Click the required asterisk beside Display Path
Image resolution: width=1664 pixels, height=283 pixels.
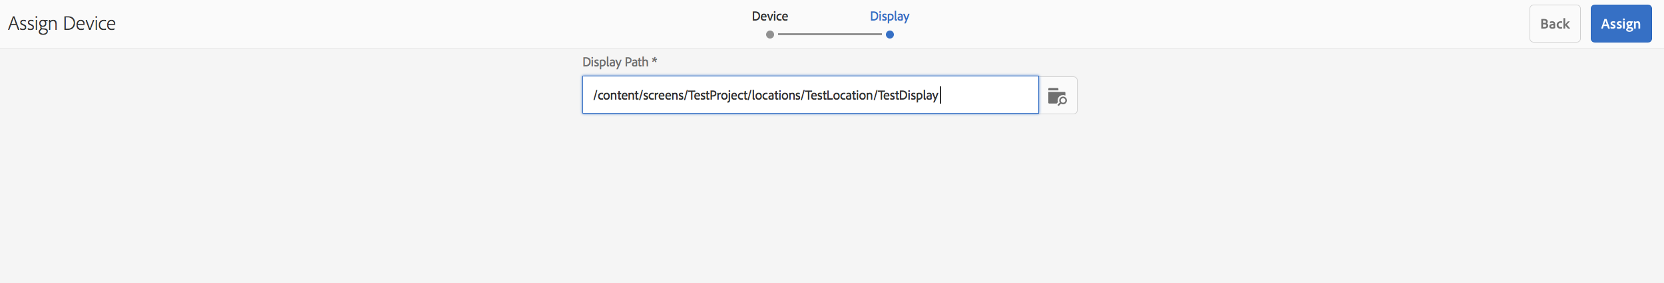click(x=654, y=61)
